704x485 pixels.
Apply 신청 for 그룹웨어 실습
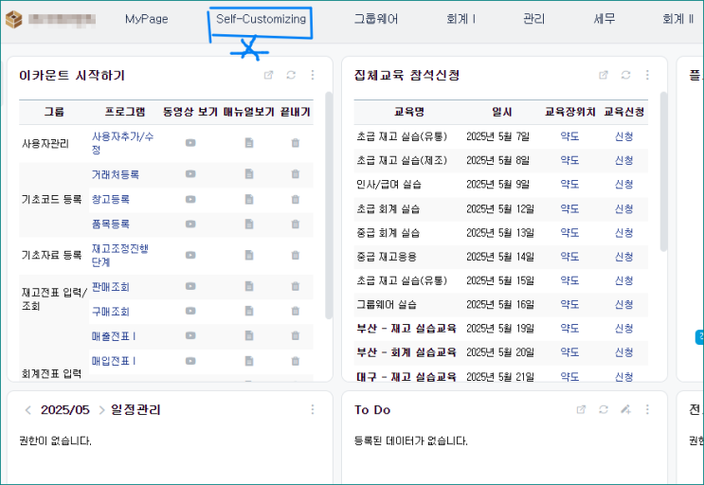(623, 305)
